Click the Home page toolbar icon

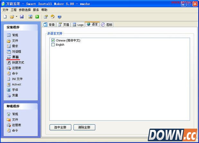tap(53, 17)
